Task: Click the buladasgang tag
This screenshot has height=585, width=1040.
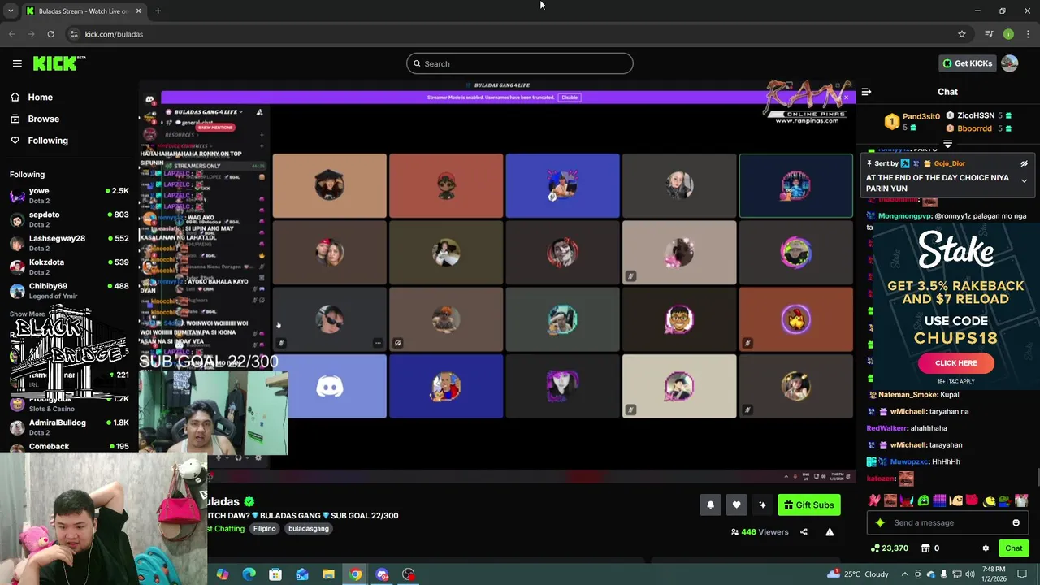Action: coord(308,528)
